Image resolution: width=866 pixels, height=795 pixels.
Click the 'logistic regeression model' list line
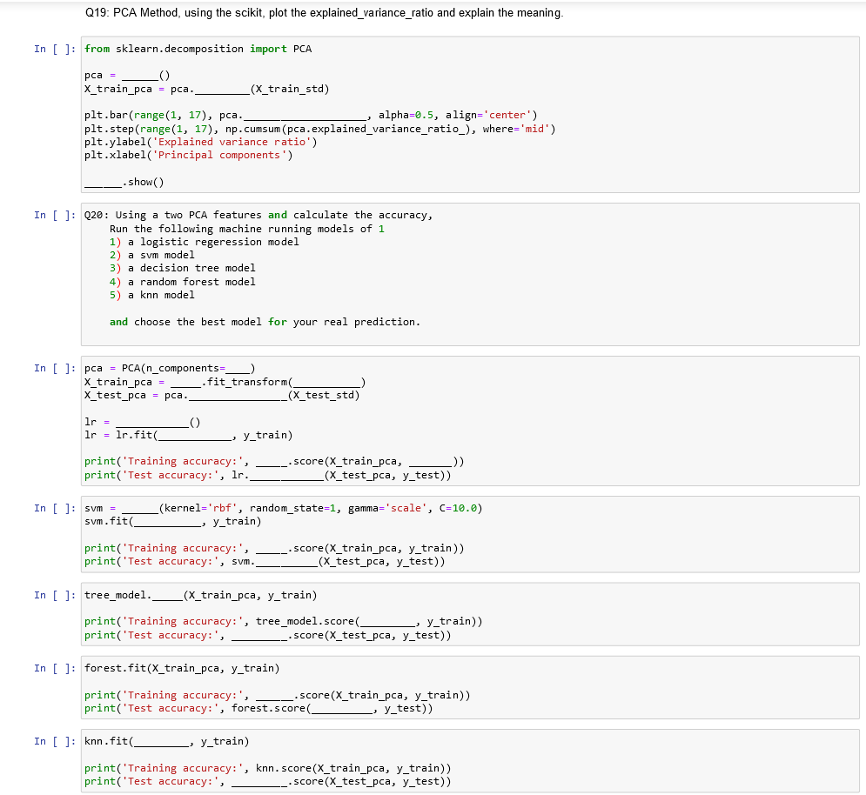tap(191, 241)
